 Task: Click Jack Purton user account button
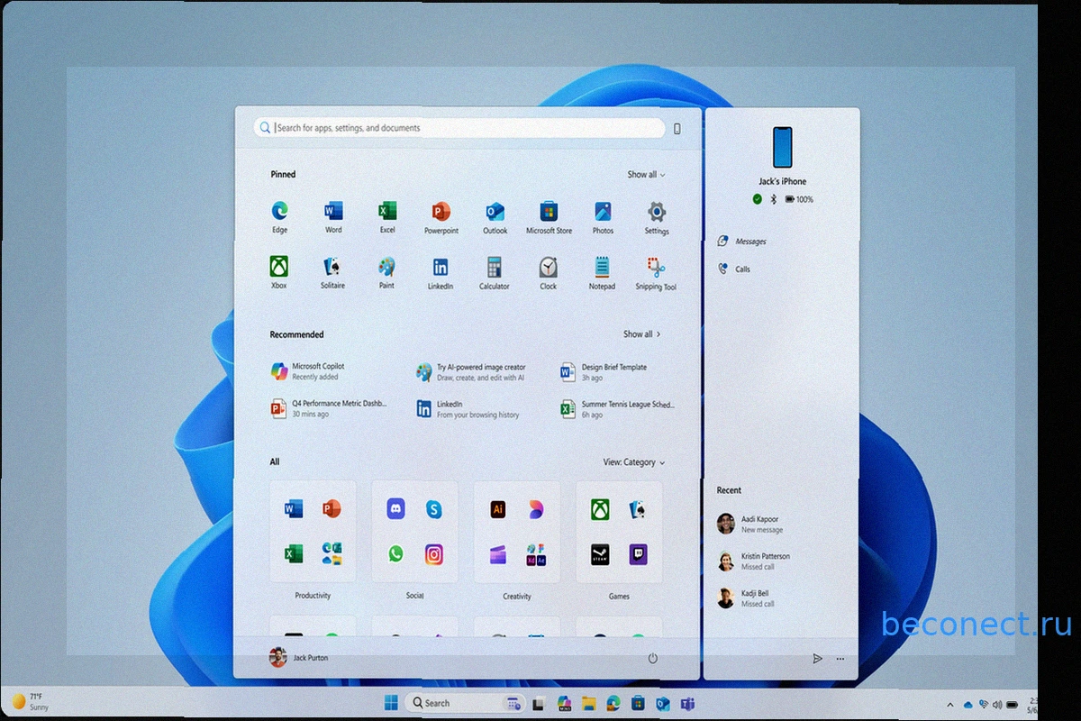pyautogui.click(x=299, y=658)
